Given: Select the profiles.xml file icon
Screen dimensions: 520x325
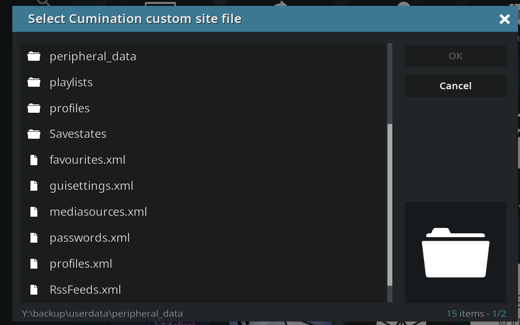Looking at the screenshot, I should [33, 263].
